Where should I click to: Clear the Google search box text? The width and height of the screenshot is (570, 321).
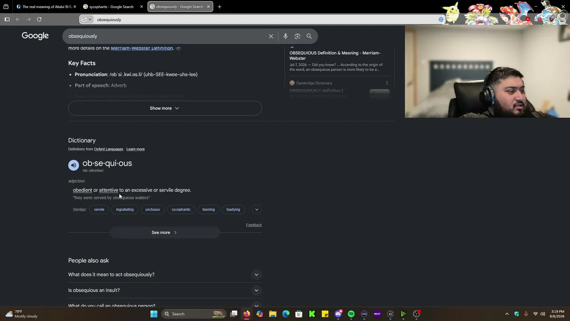pyautogui.click(x=271, y=36)
